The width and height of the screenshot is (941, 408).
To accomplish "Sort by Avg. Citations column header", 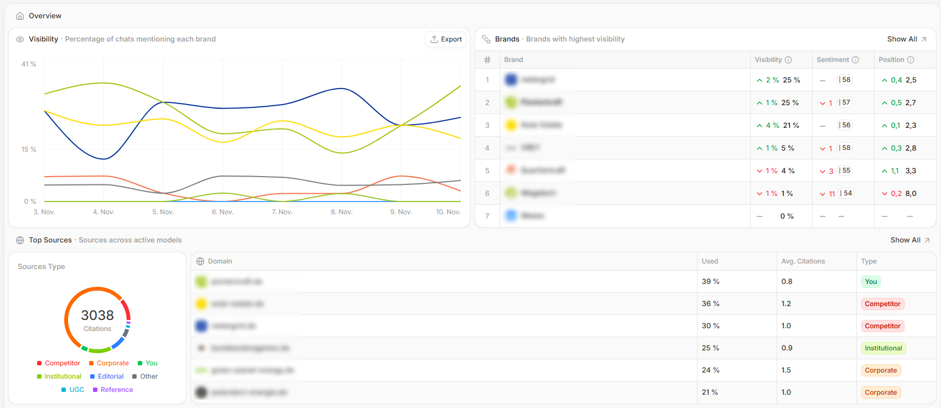I will point(803,261).
